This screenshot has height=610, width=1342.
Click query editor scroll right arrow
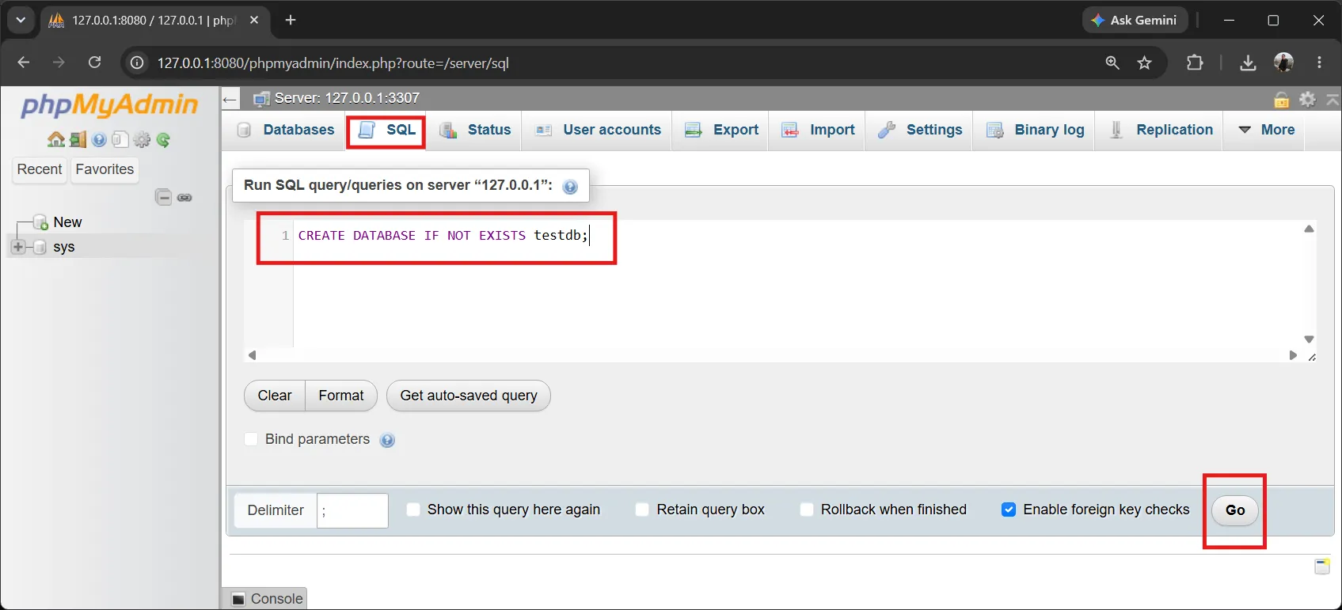tap(1293, 355)
